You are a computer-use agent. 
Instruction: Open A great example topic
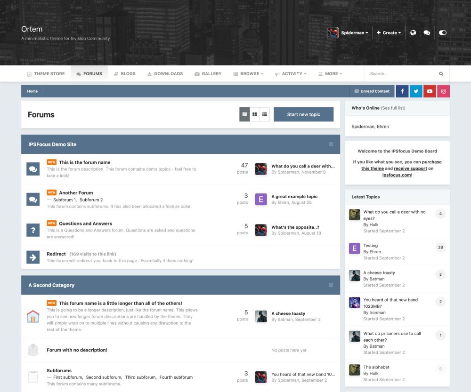tap(294, 197)
